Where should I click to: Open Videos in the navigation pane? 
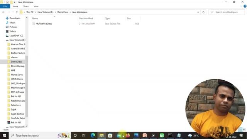13,31
